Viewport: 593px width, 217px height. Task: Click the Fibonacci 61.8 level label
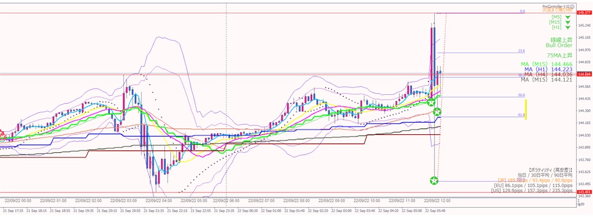522,115
